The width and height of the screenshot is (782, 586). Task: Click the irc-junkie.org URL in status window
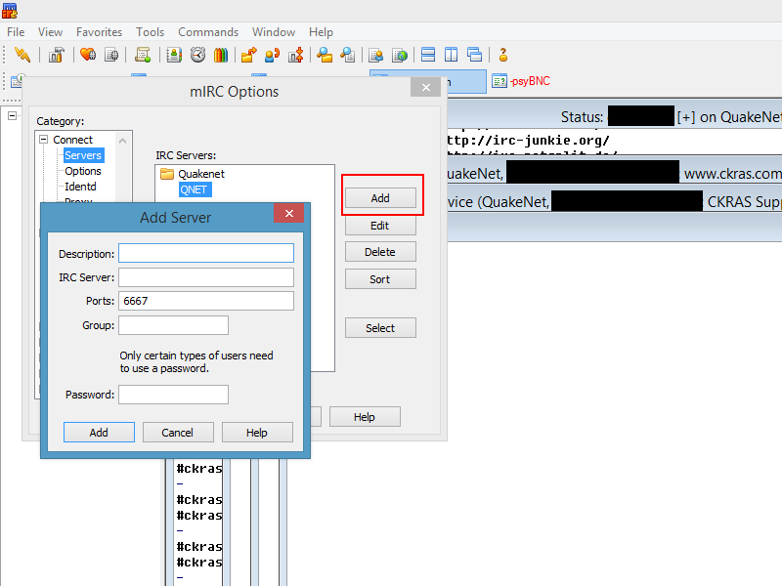[528, 140]
